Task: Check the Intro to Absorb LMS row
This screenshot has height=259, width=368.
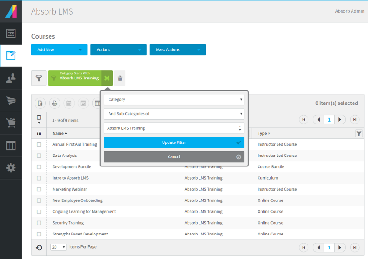Action: pos(39,178)
